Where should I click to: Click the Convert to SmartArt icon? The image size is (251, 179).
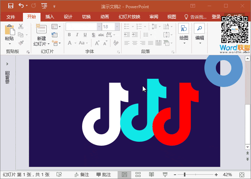pos(166,43)
